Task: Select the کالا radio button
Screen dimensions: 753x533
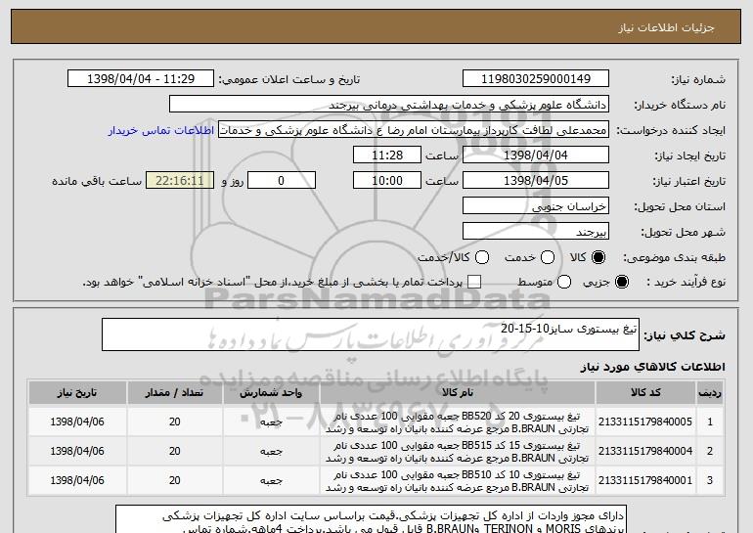Action: click(598, 257)
